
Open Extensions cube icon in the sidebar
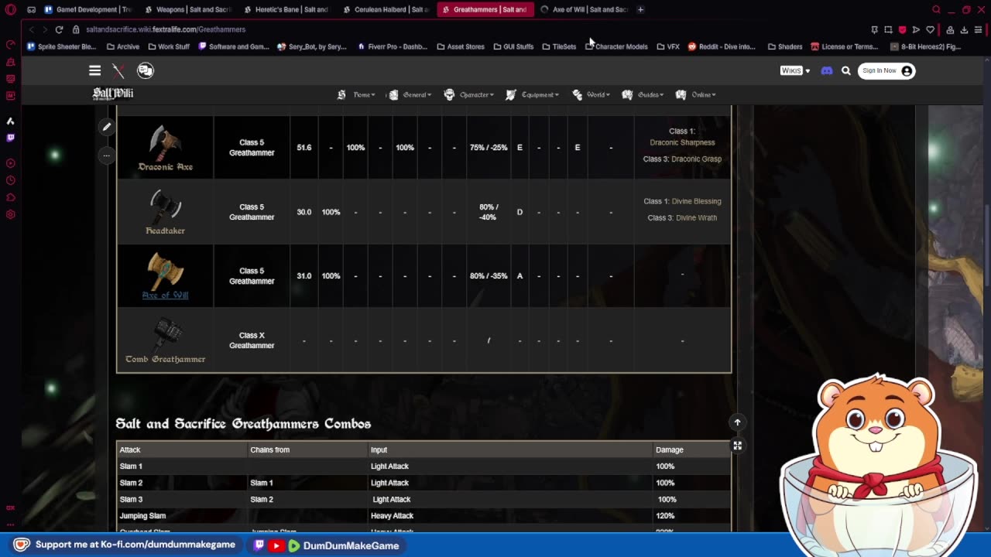click(10, 197)
